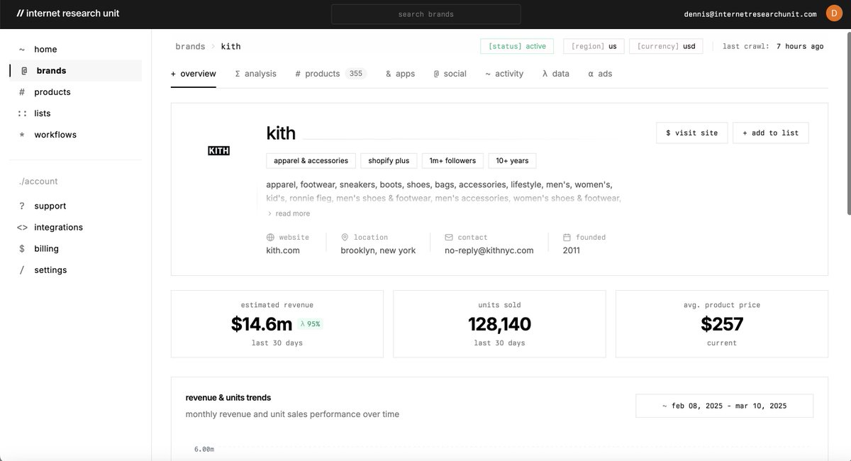851x461 pixels.
Task: Click the integrations angle-brackets icon
Action: point(22,228)
